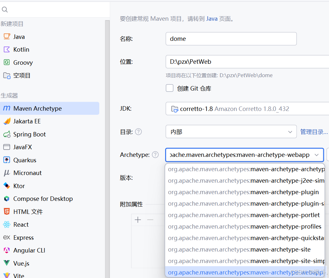Select the JavaFX window icon
The image size is (329, 278).
coord(7,147)
